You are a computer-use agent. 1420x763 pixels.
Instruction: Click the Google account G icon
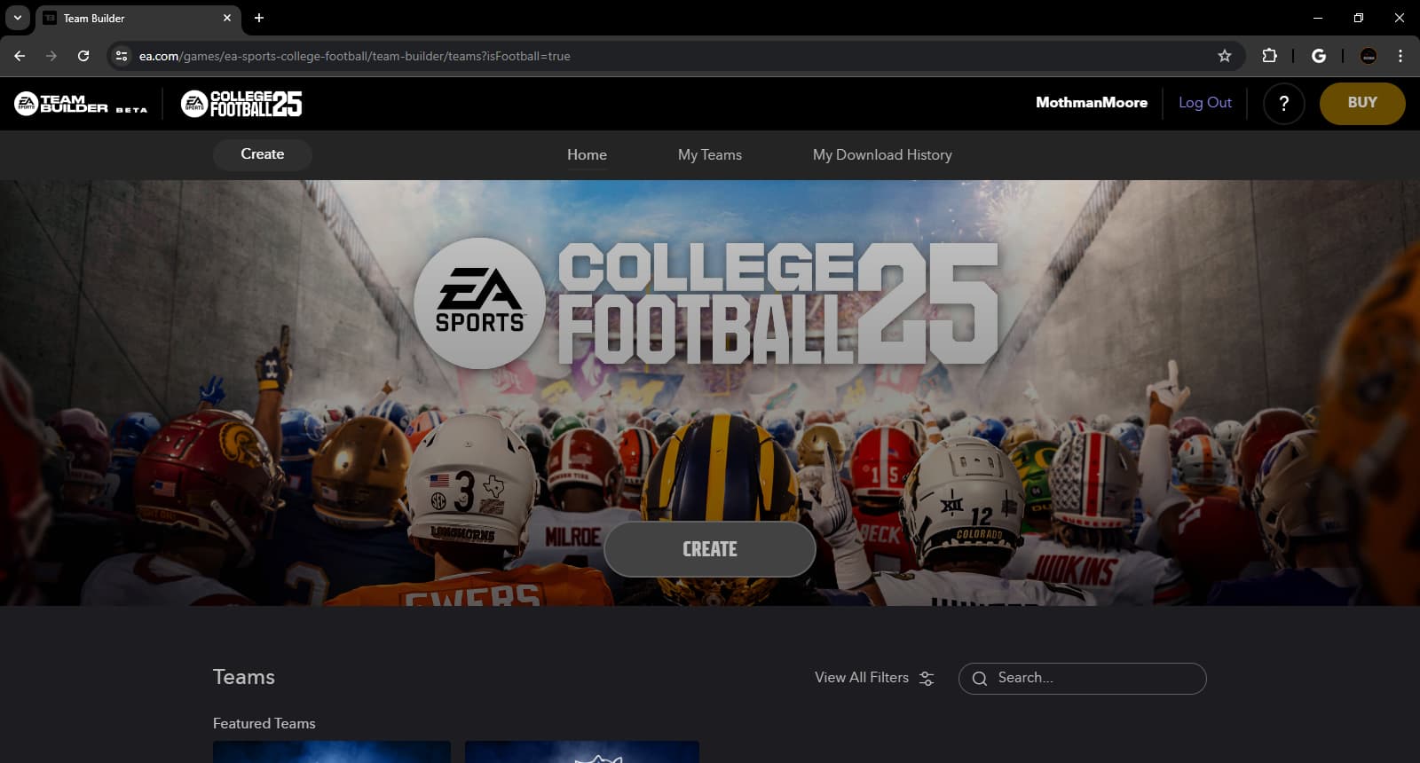(1319, 56)
